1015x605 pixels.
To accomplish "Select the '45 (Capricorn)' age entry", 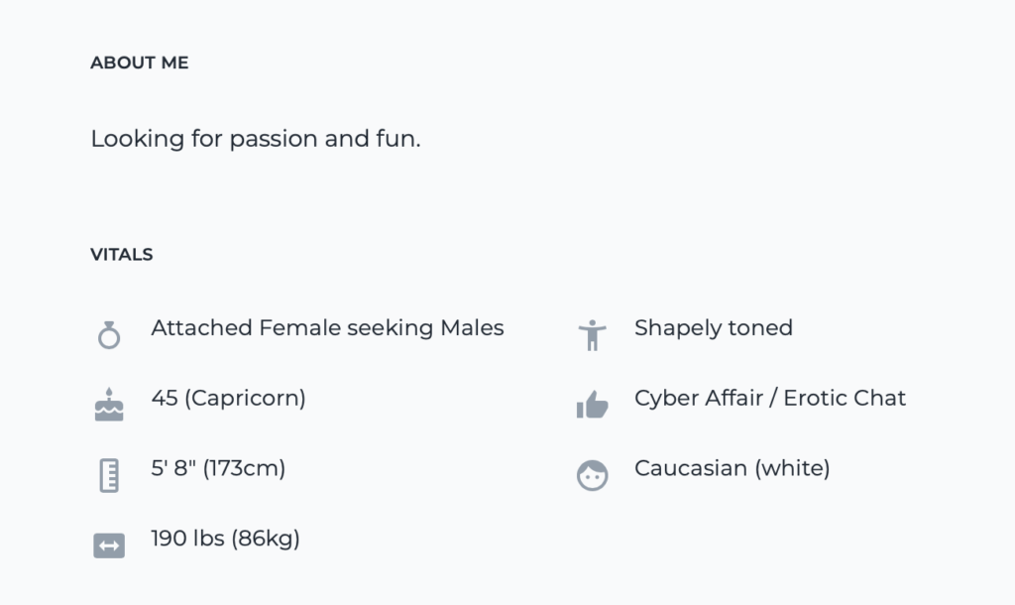I will [228, 399].
